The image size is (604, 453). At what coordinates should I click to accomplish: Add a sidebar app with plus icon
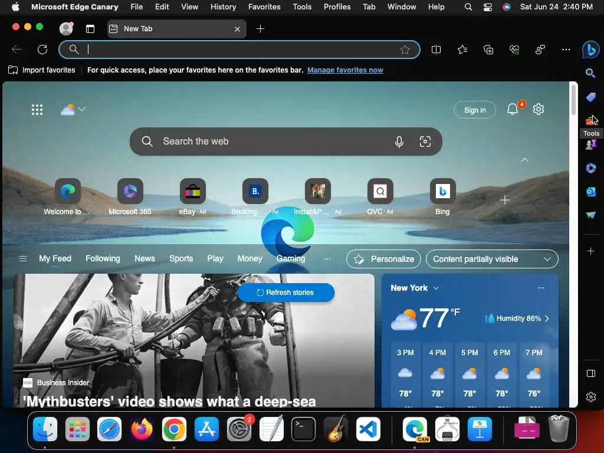pyautogui.click(x=590, y=251)
